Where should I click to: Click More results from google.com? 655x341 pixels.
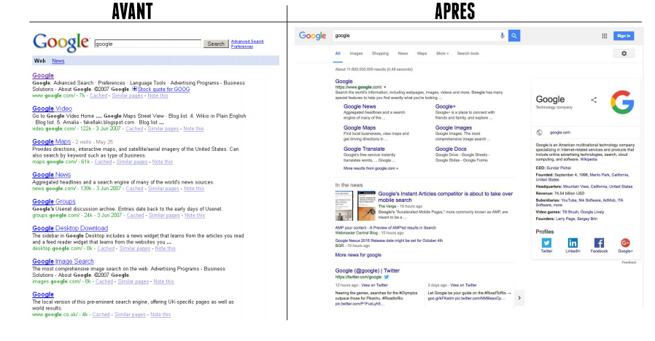pyautogui.click(x=371, y=168)
